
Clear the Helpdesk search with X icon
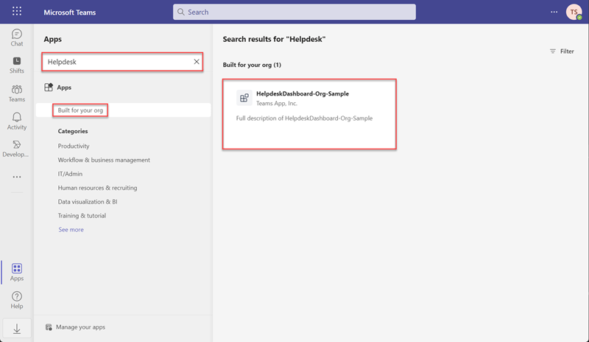[197, 62]
